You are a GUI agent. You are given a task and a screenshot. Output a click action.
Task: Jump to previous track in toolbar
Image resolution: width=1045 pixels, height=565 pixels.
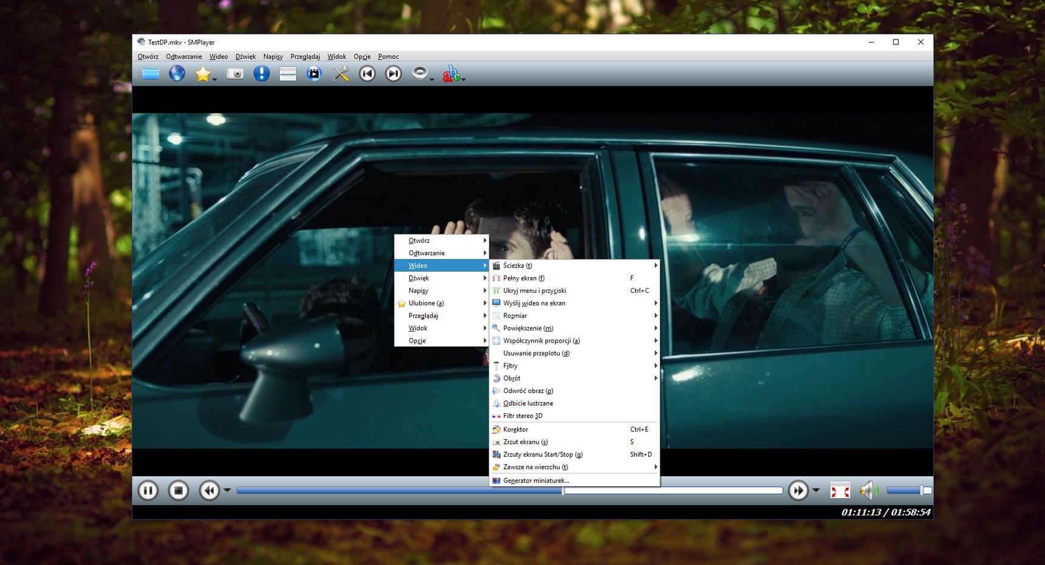pyautogui.click(x=367, y=74)
